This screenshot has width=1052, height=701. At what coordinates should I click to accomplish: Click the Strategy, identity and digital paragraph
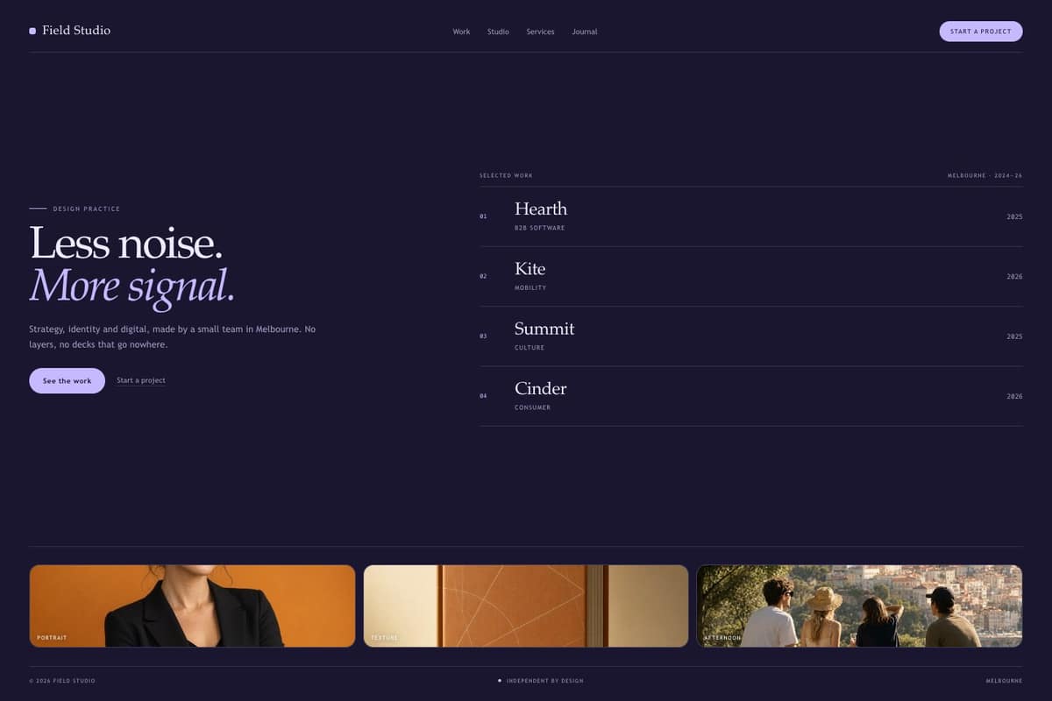pos(172,336)
